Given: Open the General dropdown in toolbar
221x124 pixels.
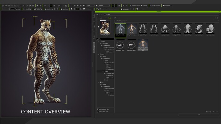Looking at the screenshot, I should coord(104,6).
